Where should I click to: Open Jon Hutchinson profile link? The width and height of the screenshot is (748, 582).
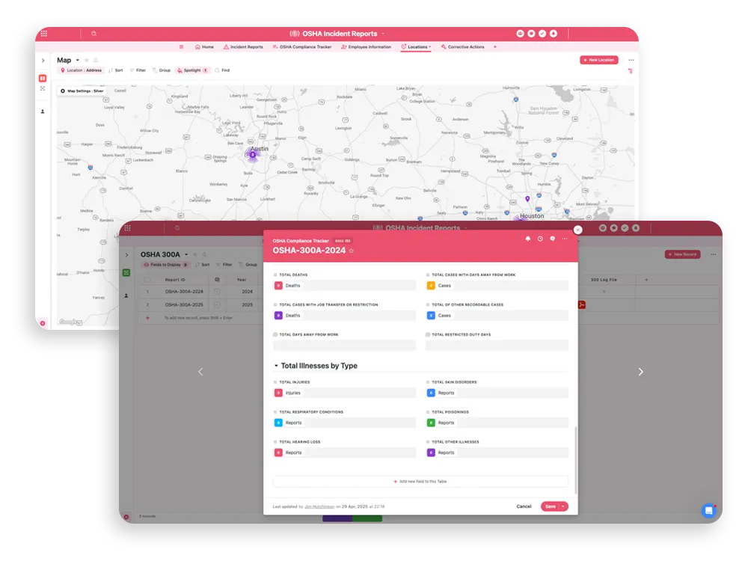tap(319, 506)
